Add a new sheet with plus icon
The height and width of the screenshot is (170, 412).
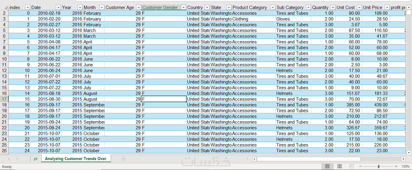(123, 159)
